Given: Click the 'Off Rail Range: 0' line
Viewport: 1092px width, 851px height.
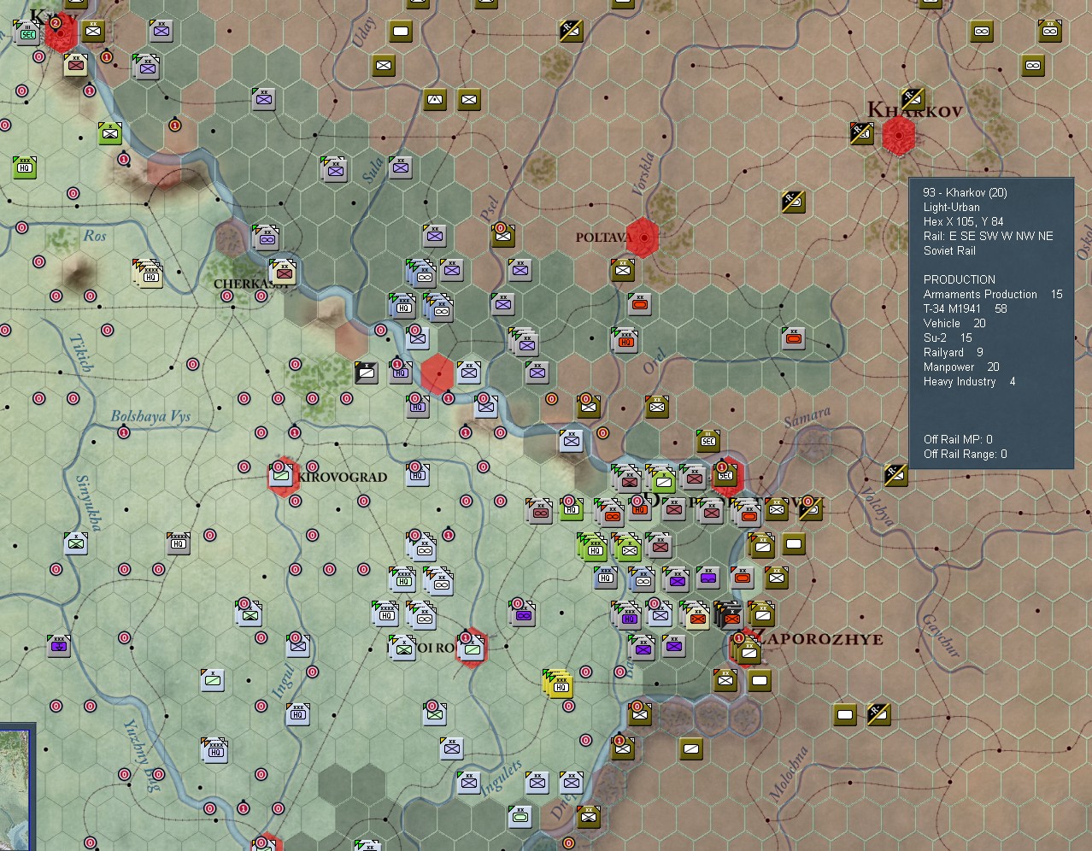Looking at the screenshot, I should pos(965,454).
